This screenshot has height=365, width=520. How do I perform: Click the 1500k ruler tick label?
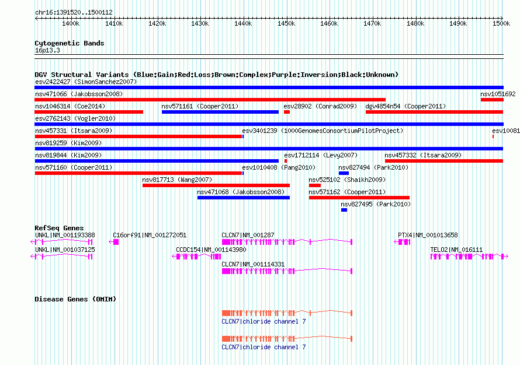pos(501,23)
